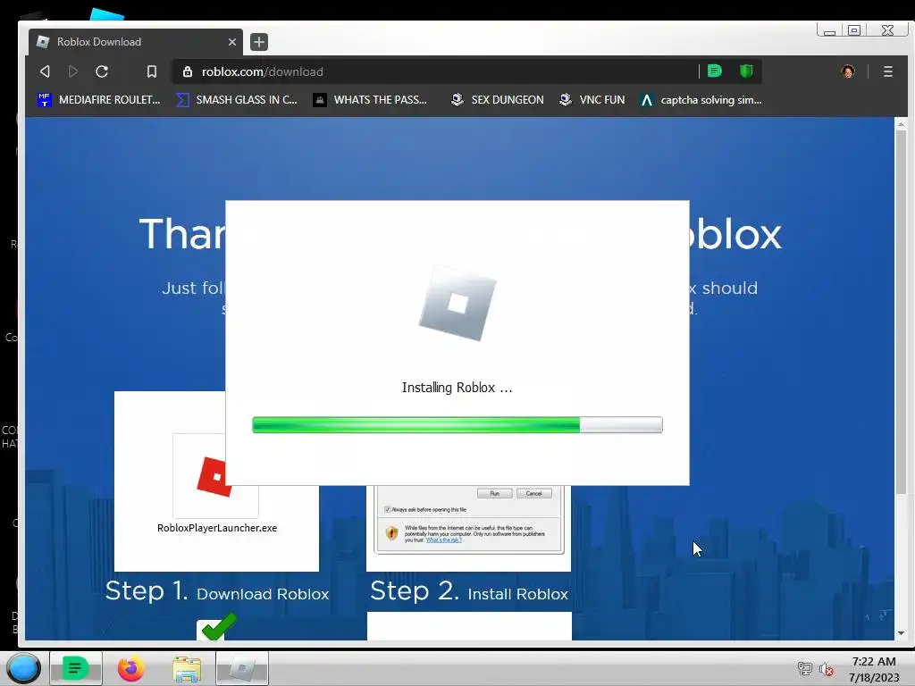
Task: Click Step 2. Install Roblox heading
Action: point(469,591)
